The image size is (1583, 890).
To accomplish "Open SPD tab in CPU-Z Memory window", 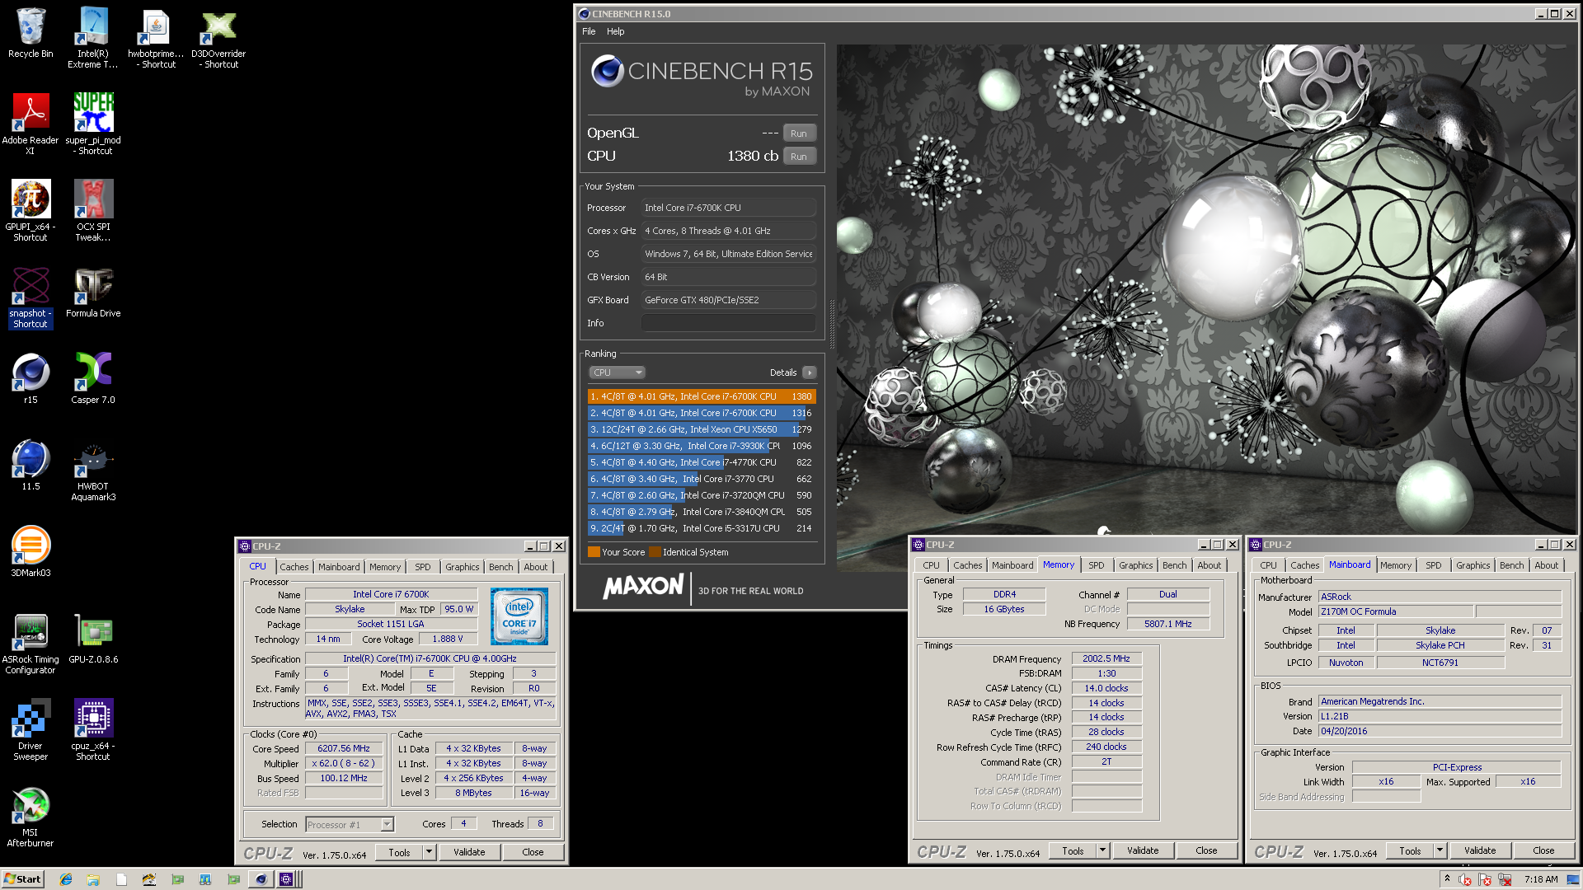I will (1096, 565).
